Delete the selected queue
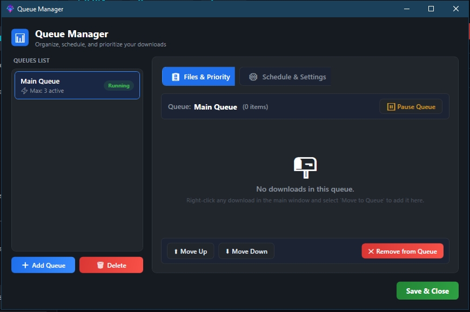 point(111,265)
